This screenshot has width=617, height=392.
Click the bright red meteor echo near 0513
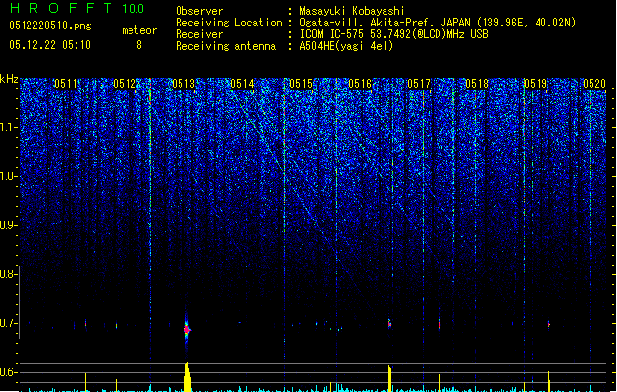[x=187, y=330]
